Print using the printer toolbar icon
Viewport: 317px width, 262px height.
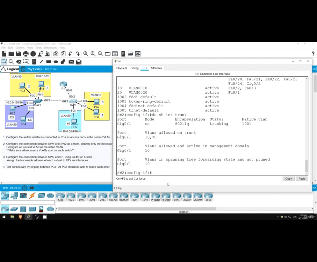pos(26,54)
